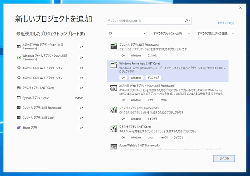
Task: Click the コンソール アプリ (.NET Core) icon in recent list
Action: (19, 117)
